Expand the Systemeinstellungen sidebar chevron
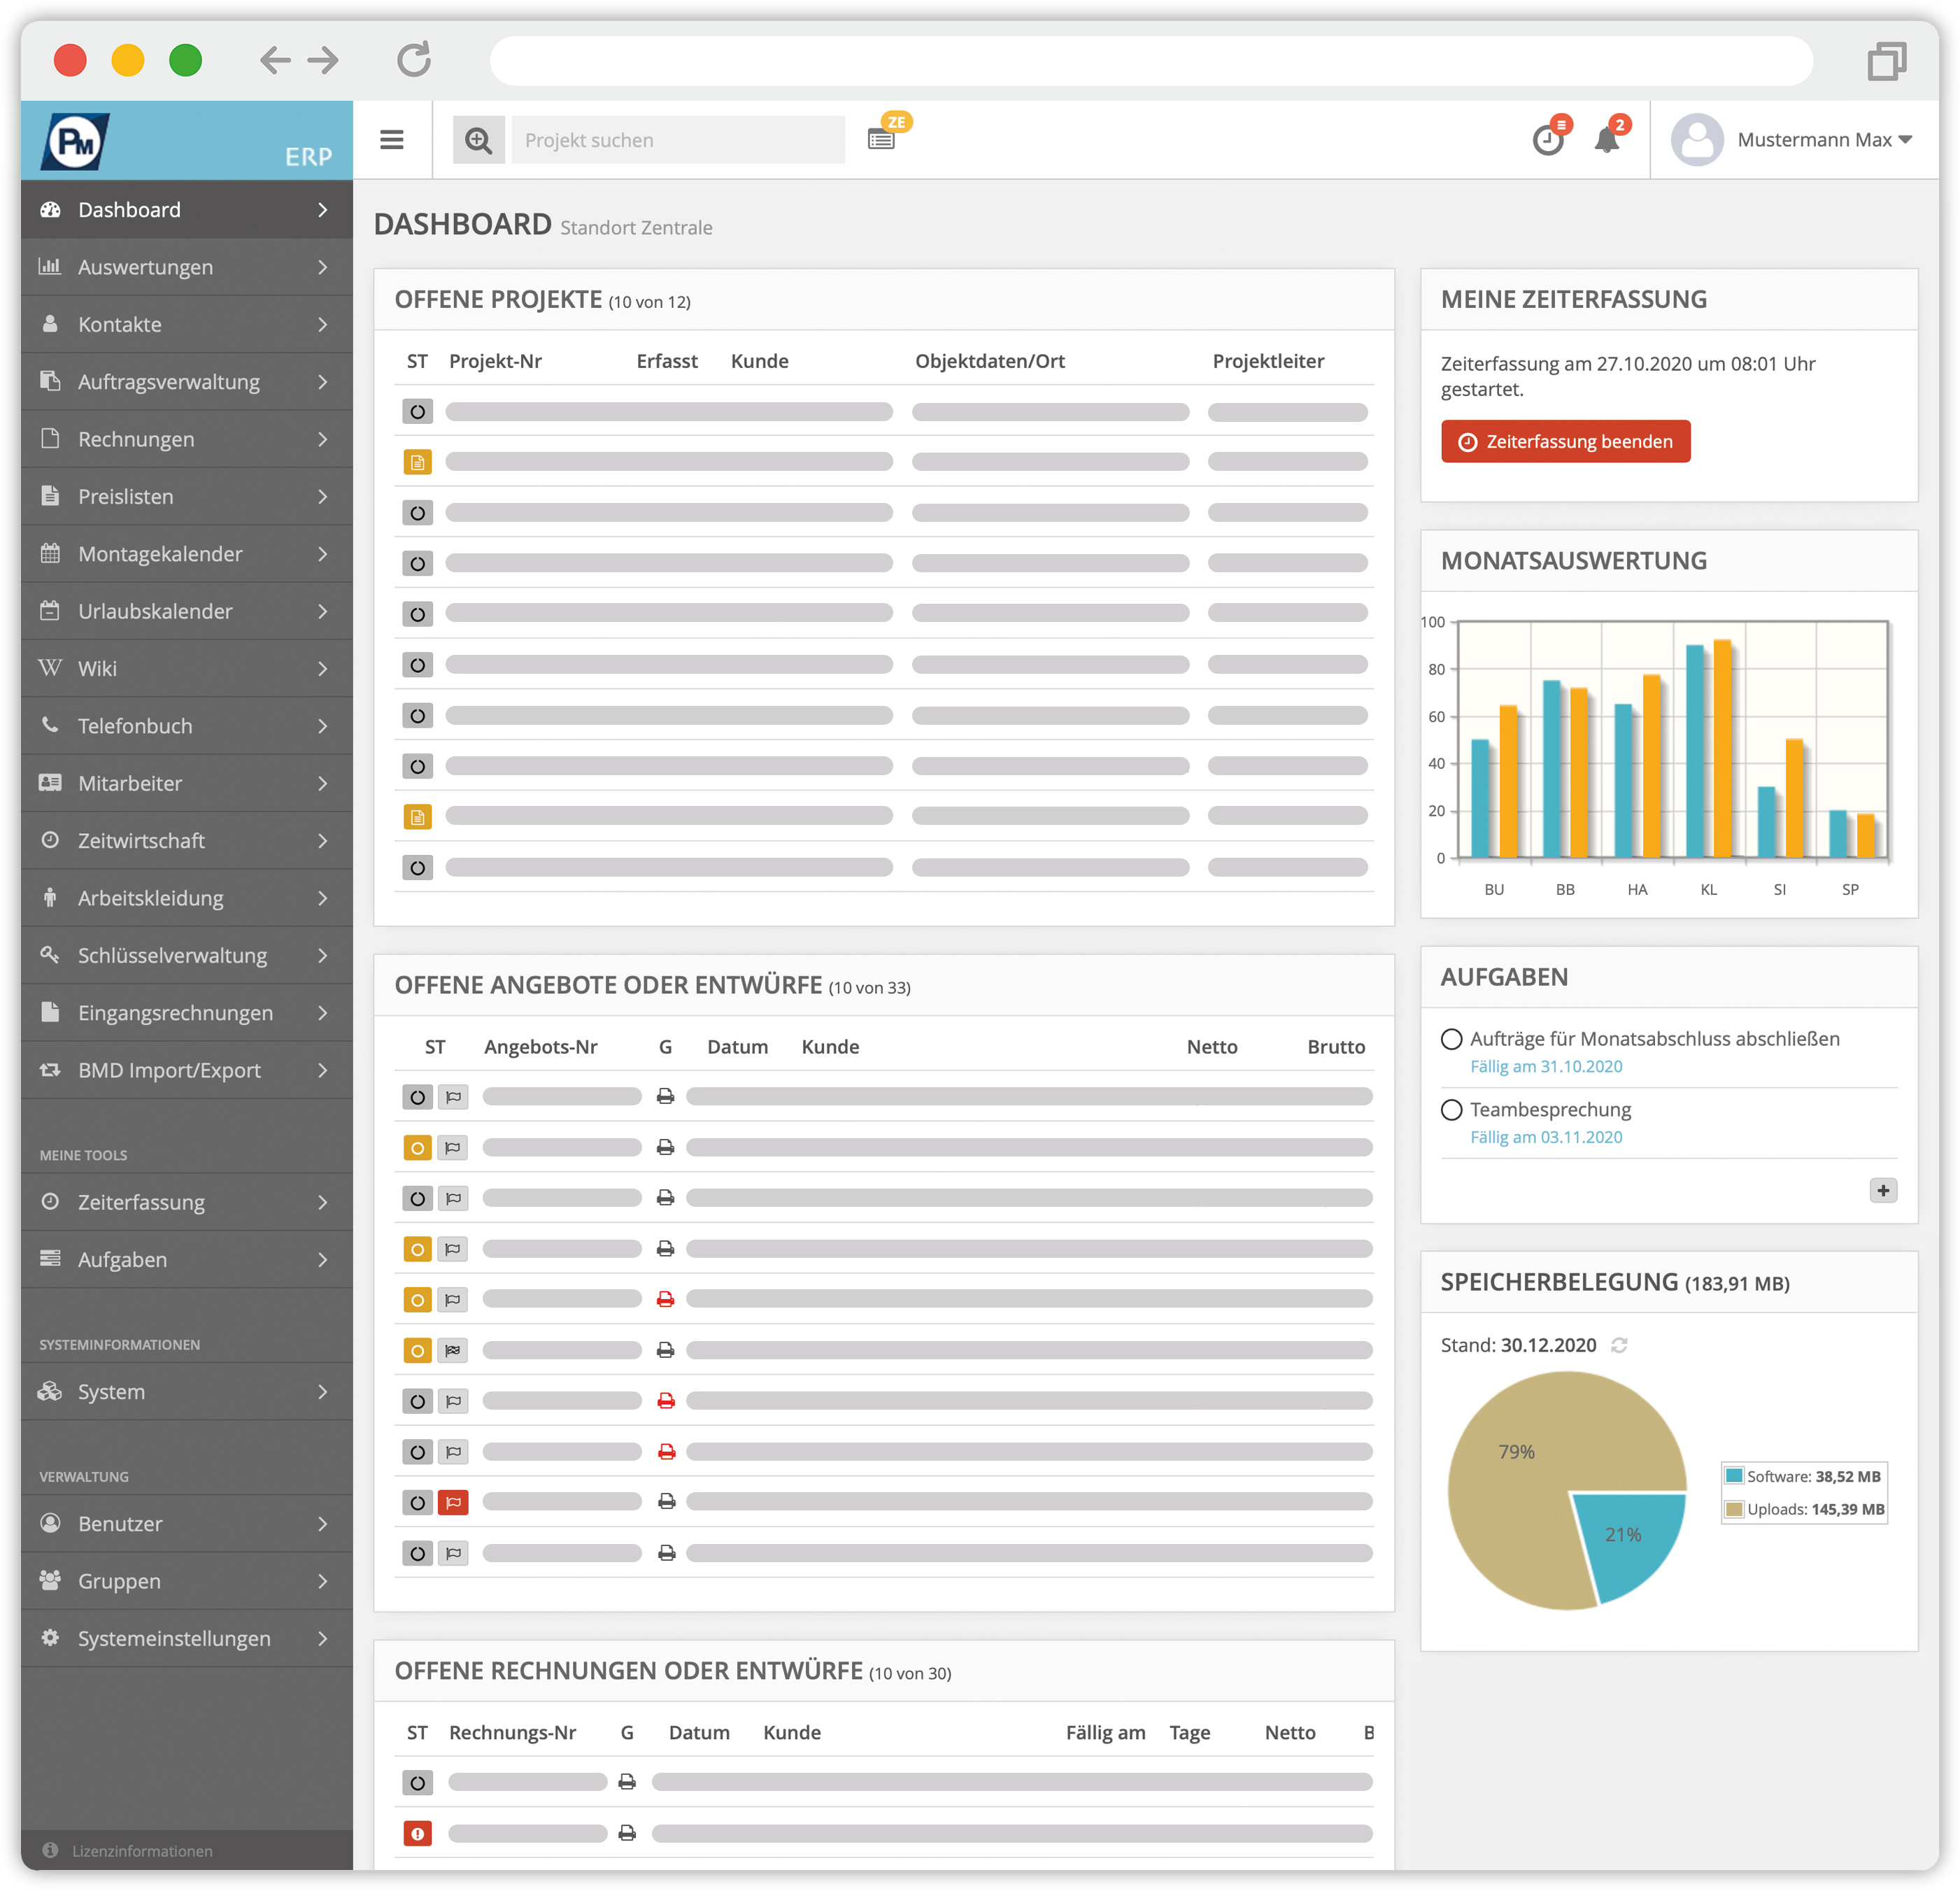The image size is (1960, 1891). pyautogui.click(x=322, y=1638)
